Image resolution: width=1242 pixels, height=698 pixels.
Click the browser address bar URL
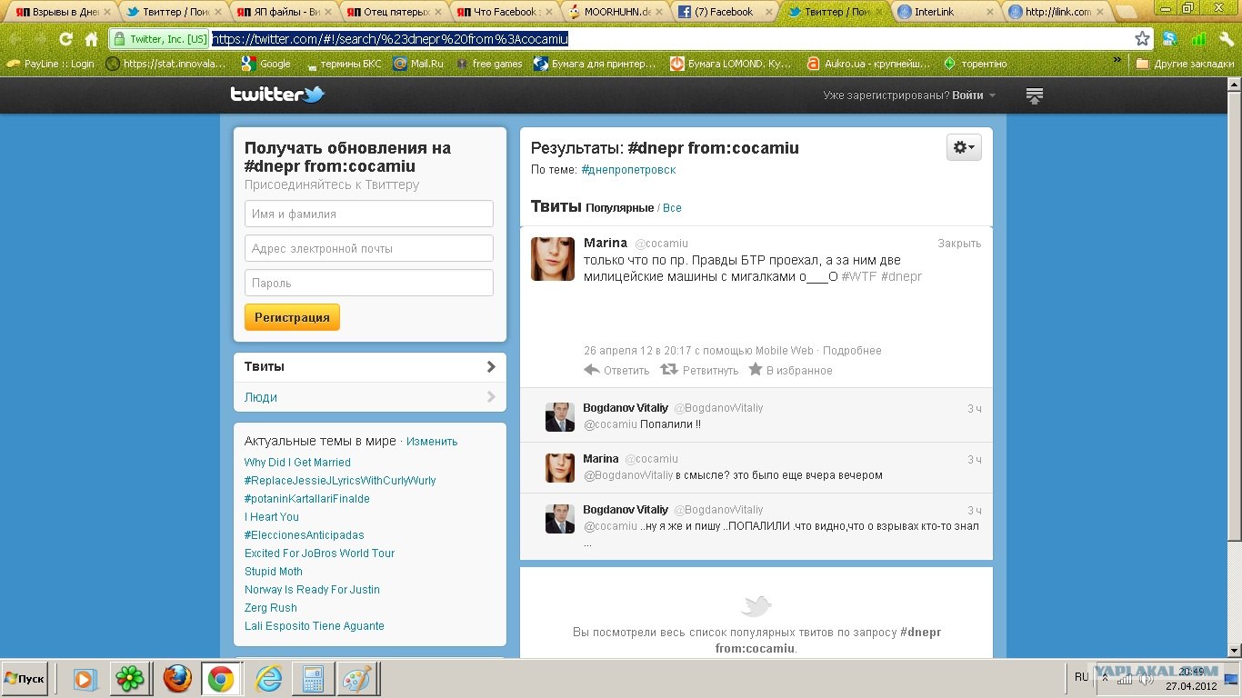[390, 39]
